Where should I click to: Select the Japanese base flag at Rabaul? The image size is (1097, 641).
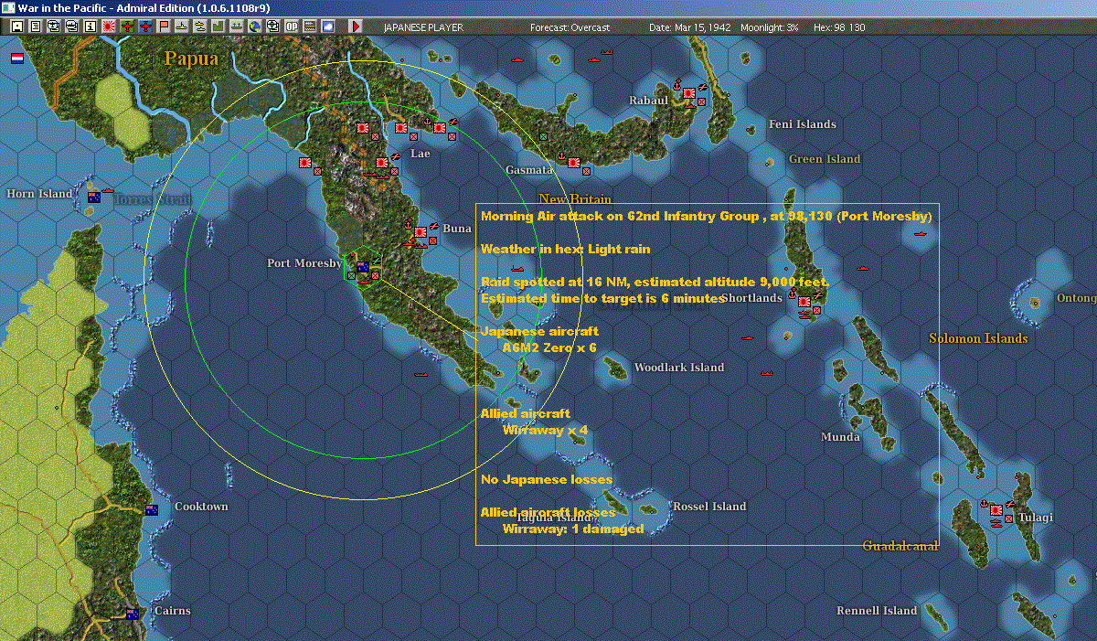point(688,91)
